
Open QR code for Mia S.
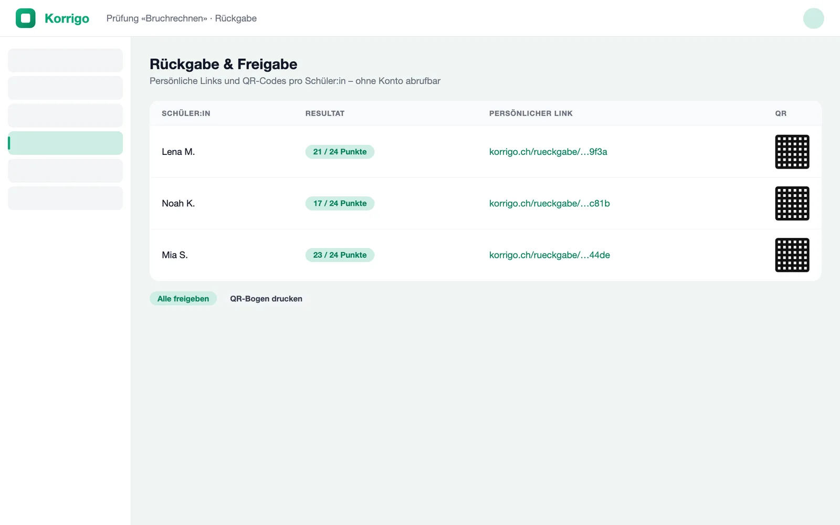click(792, 255)
